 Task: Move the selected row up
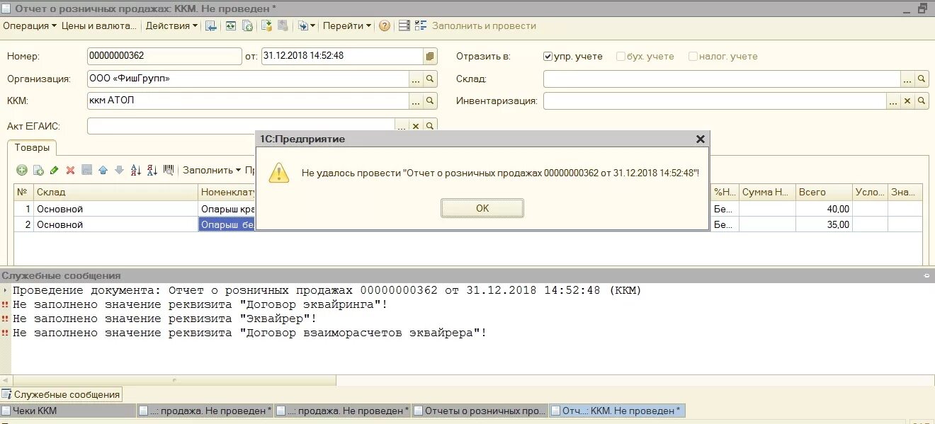pos(103,170)
